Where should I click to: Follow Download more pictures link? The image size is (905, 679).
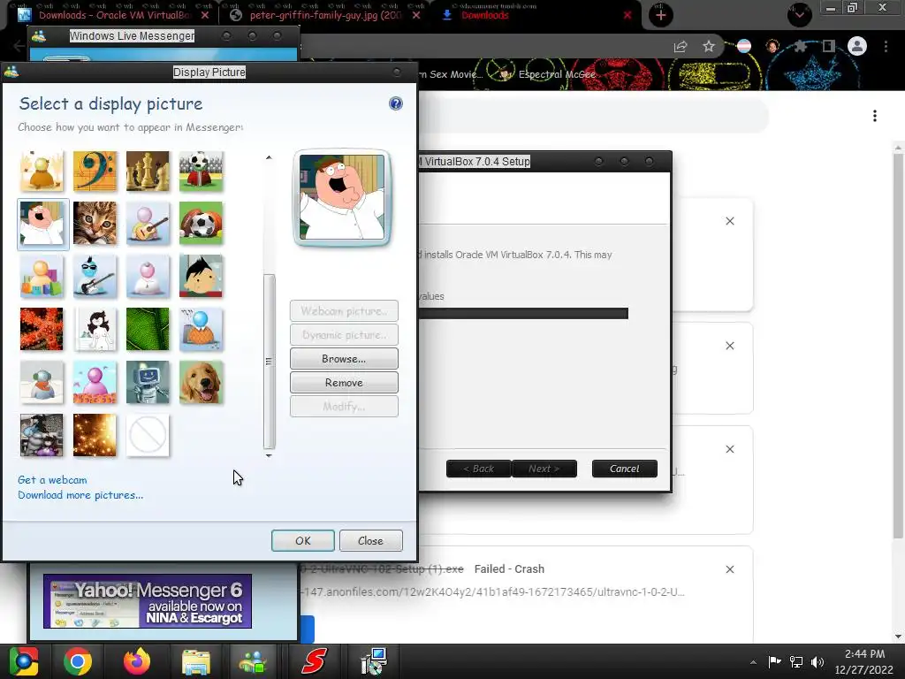click(x=80, y=495)
